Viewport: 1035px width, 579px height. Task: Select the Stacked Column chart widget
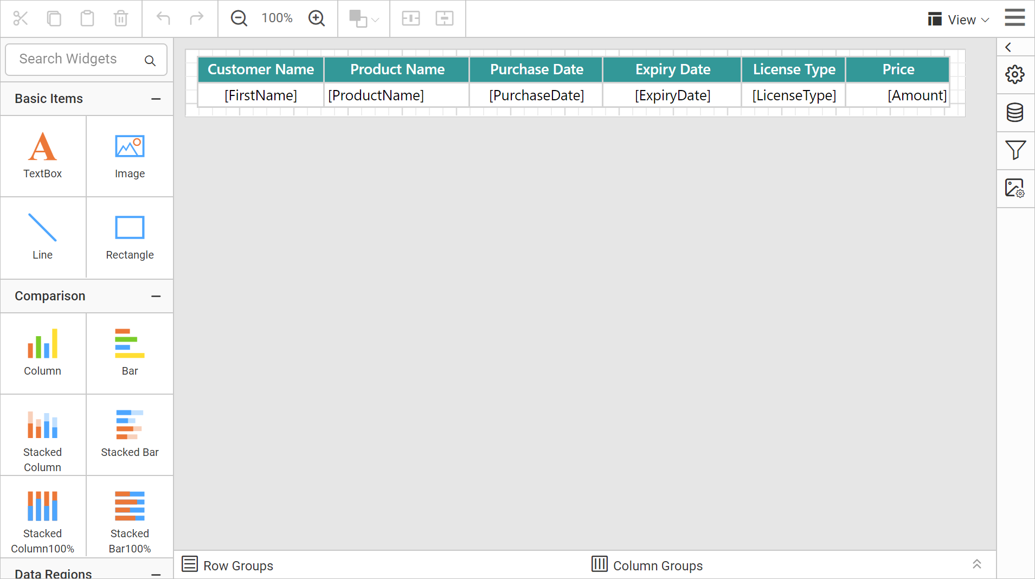[43, 435]
